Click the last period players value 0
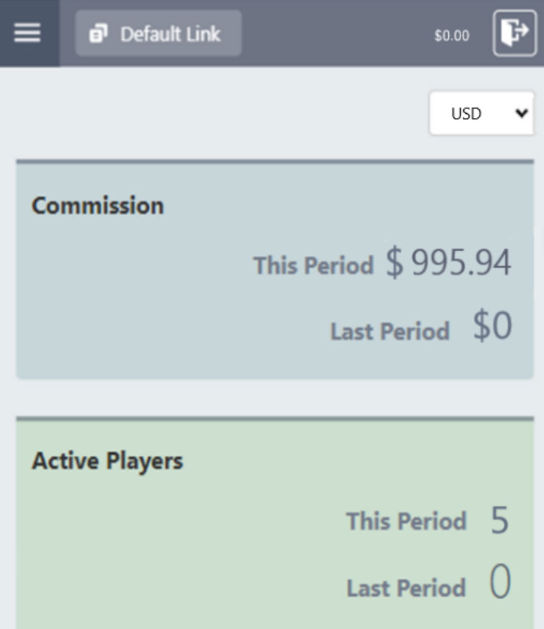The height and width of the screenshot is (629, 544). pos(500,583)
